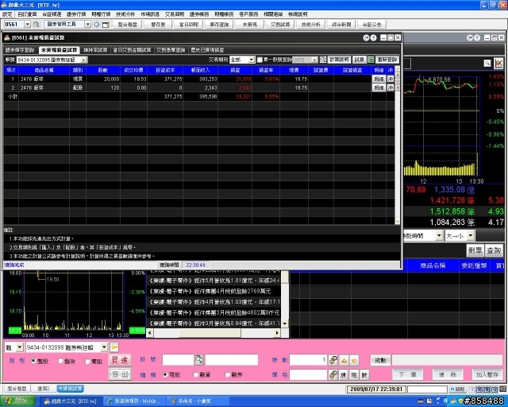
Task: Click the 明細 button in row 1 (現買)
Action: coord(379,79)
